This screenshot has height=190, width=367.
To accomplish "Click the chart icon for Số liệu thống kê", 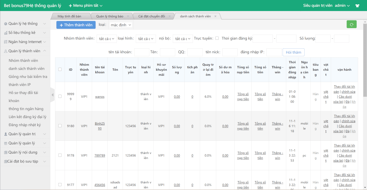I will [x=6, y=33].
